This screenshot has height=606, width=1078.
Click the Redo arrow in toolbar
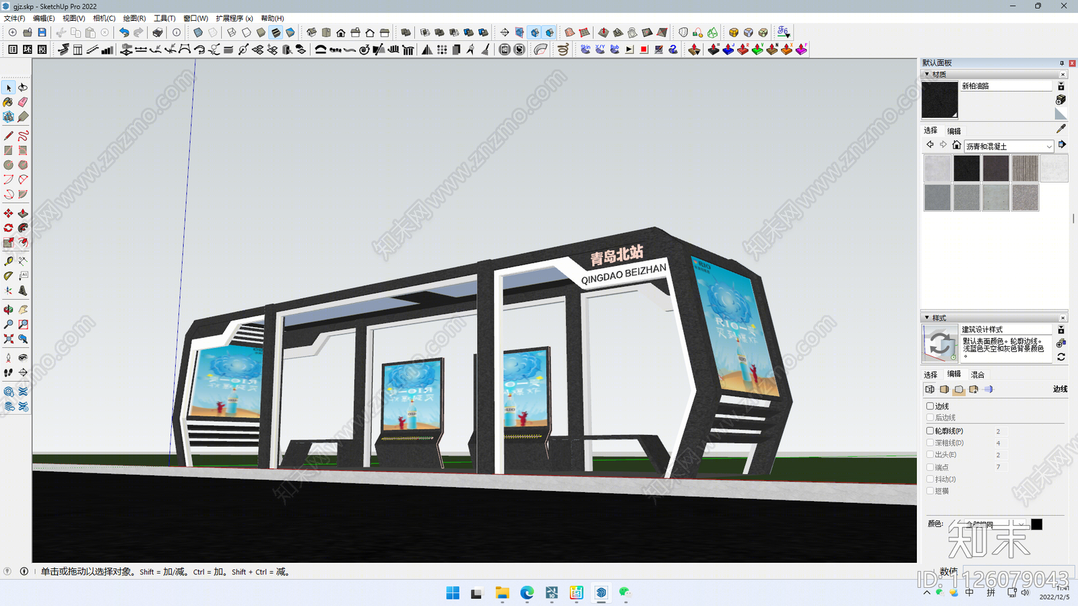click(x=138, y=32)
